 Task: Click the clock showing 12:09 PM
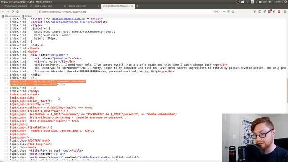point(278,2)
